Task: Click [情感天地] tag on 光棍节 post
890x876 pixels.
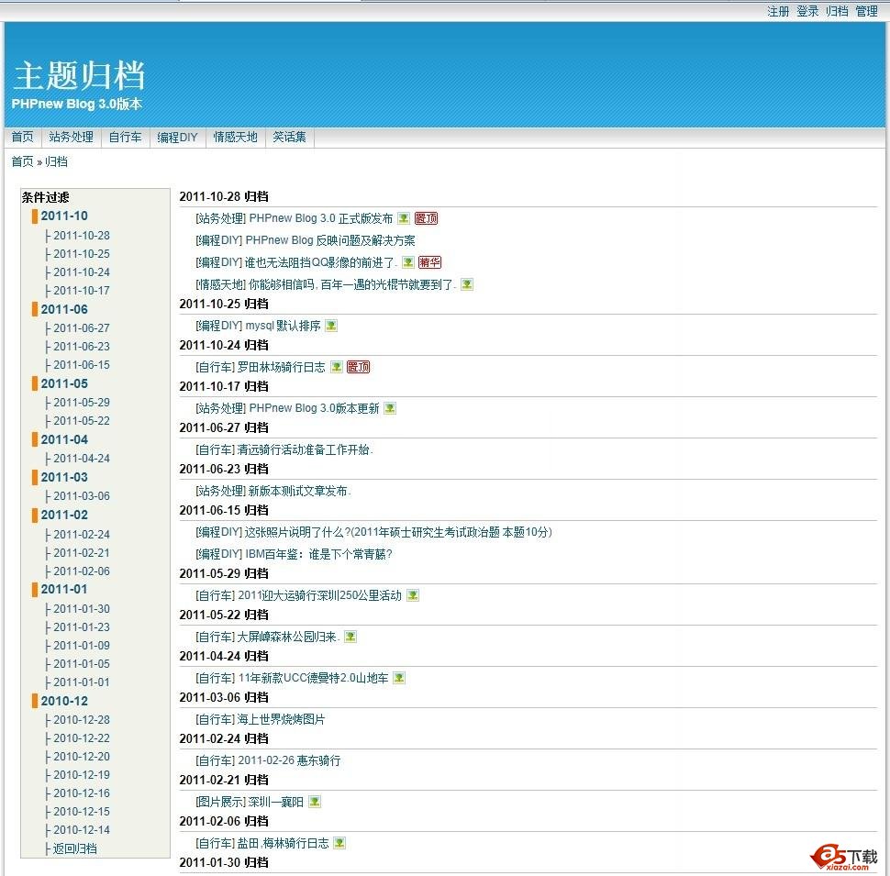Action: pos(220,284)
